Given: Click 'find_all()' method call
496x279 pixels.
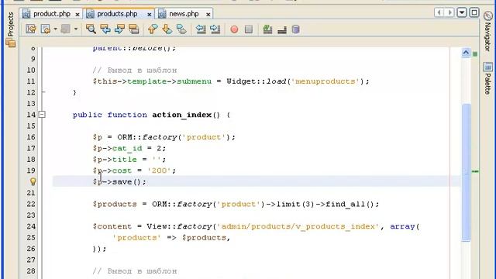Looking at the screenshot, I should 350,204.
